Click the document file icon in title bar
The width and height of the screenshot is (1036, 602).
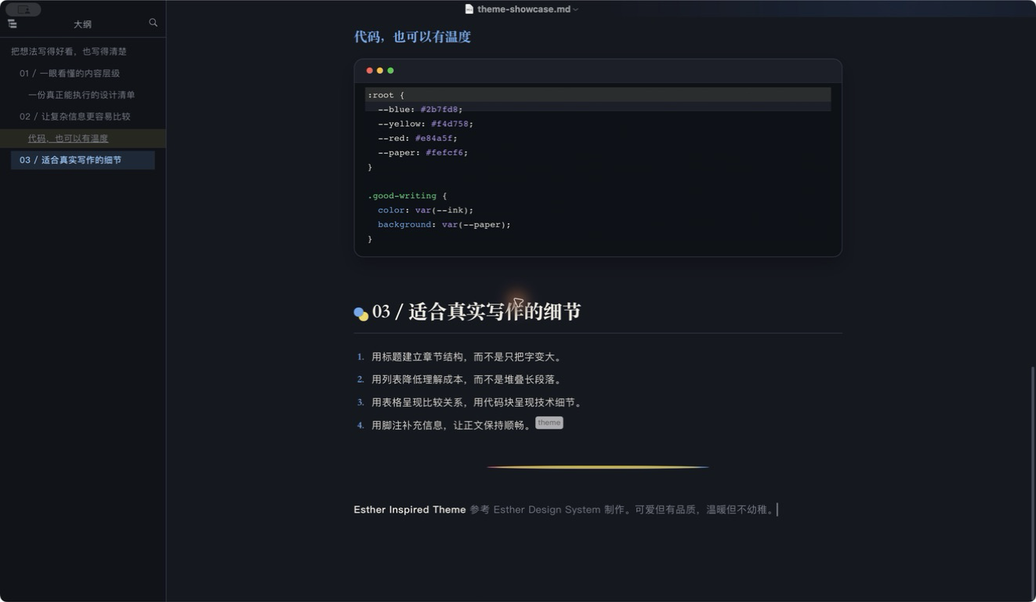(x=469, y=9)
